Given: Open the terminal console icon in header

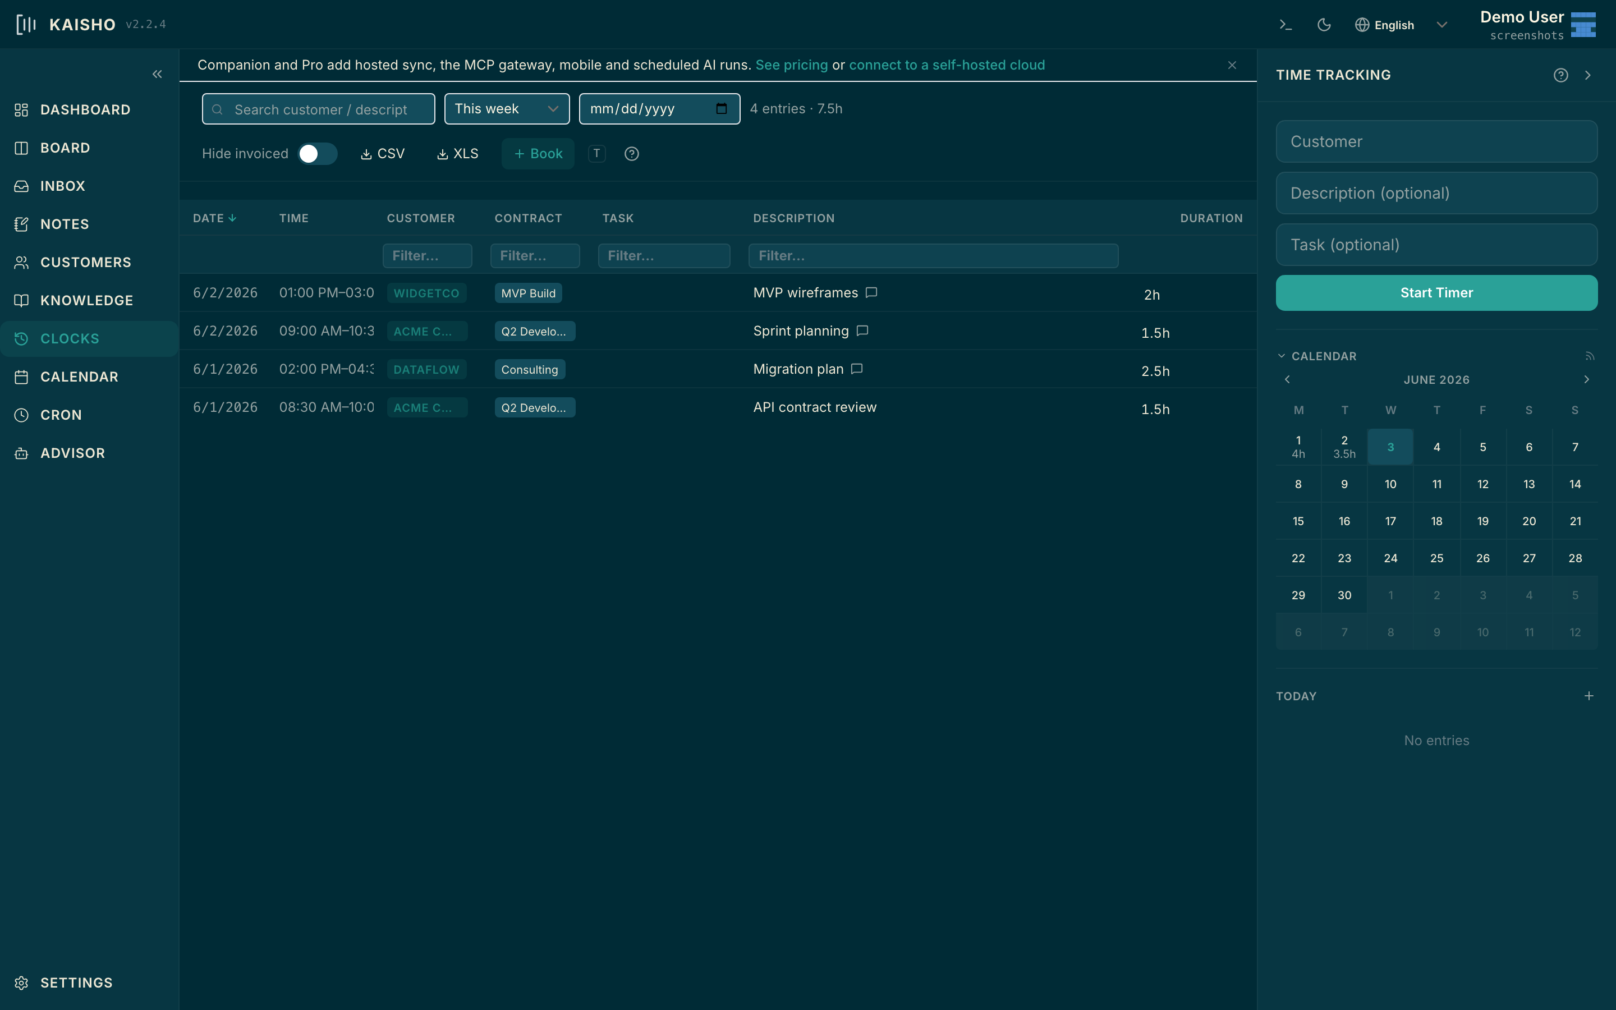Looking at the screenshot, I should tap(1286, 25).
